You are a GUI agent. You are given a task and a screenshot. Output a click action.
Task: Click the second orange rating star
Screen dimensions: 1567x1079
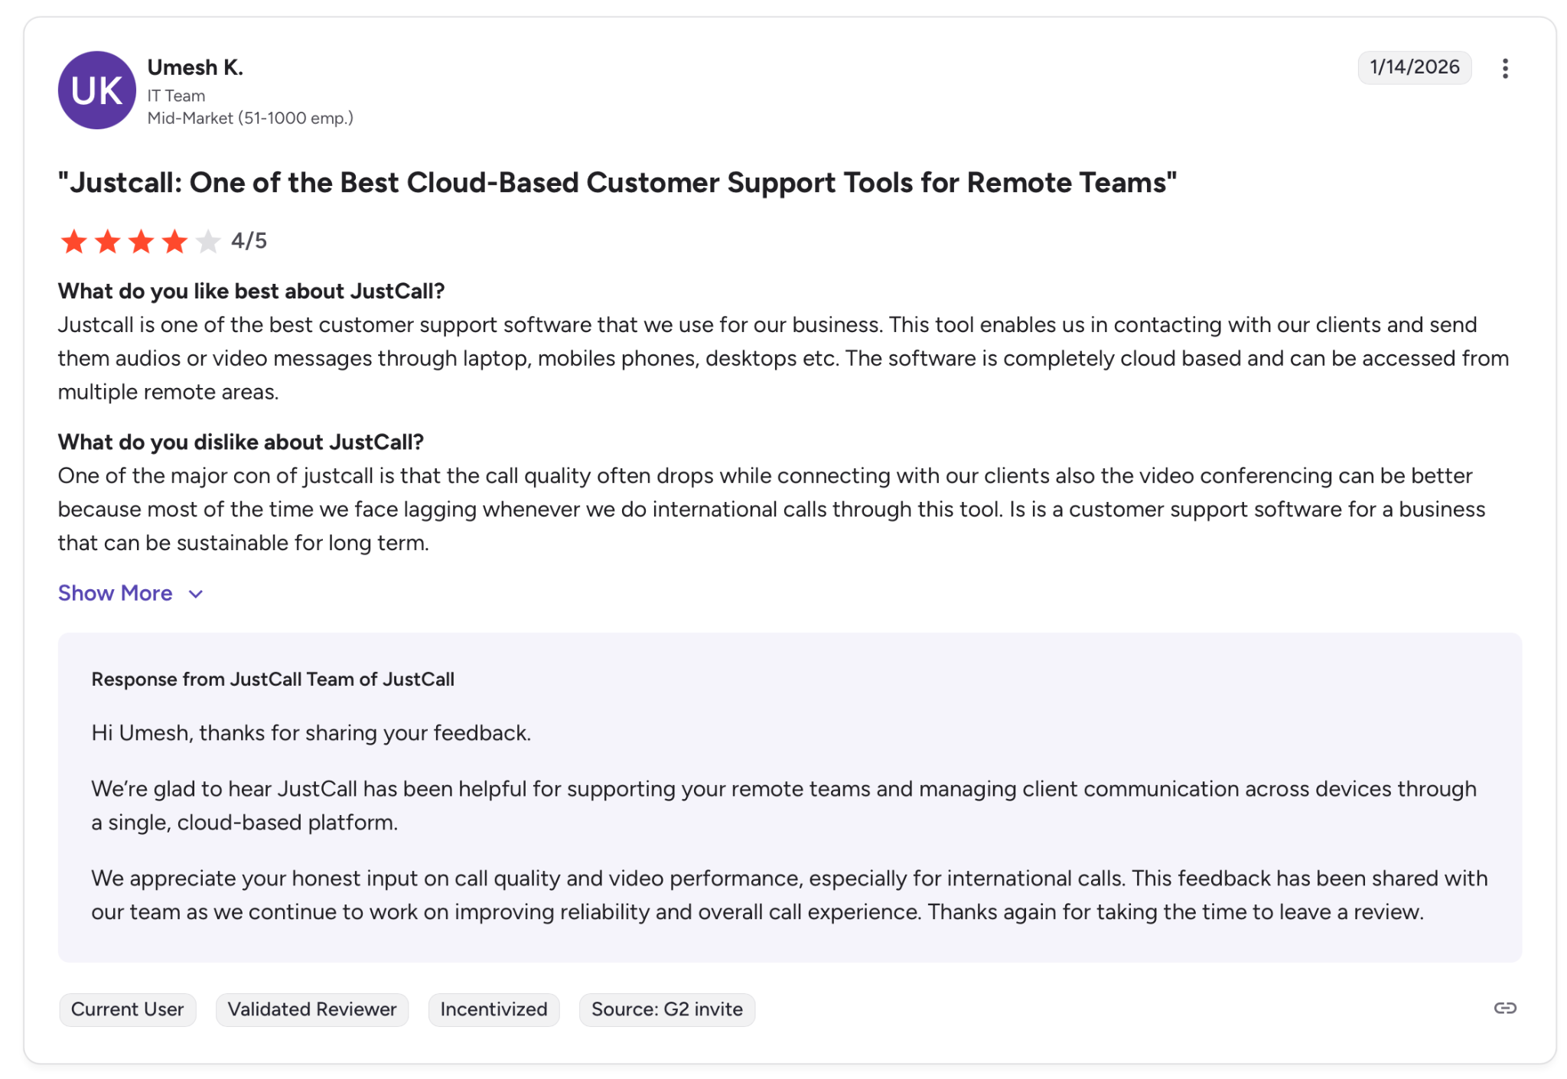[108, 242]
